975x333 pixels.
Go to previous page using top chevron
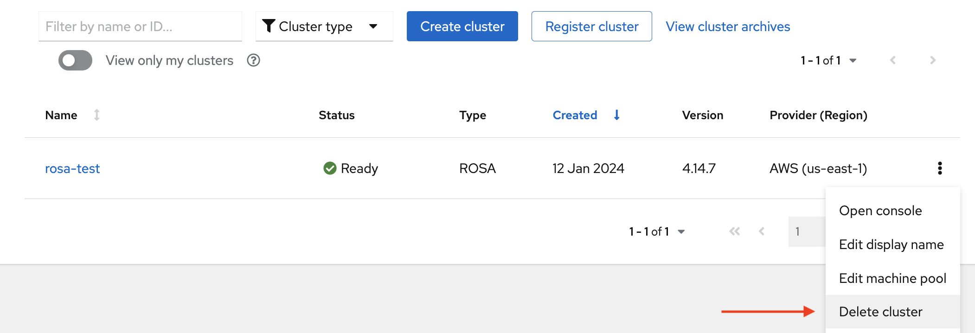892,60
